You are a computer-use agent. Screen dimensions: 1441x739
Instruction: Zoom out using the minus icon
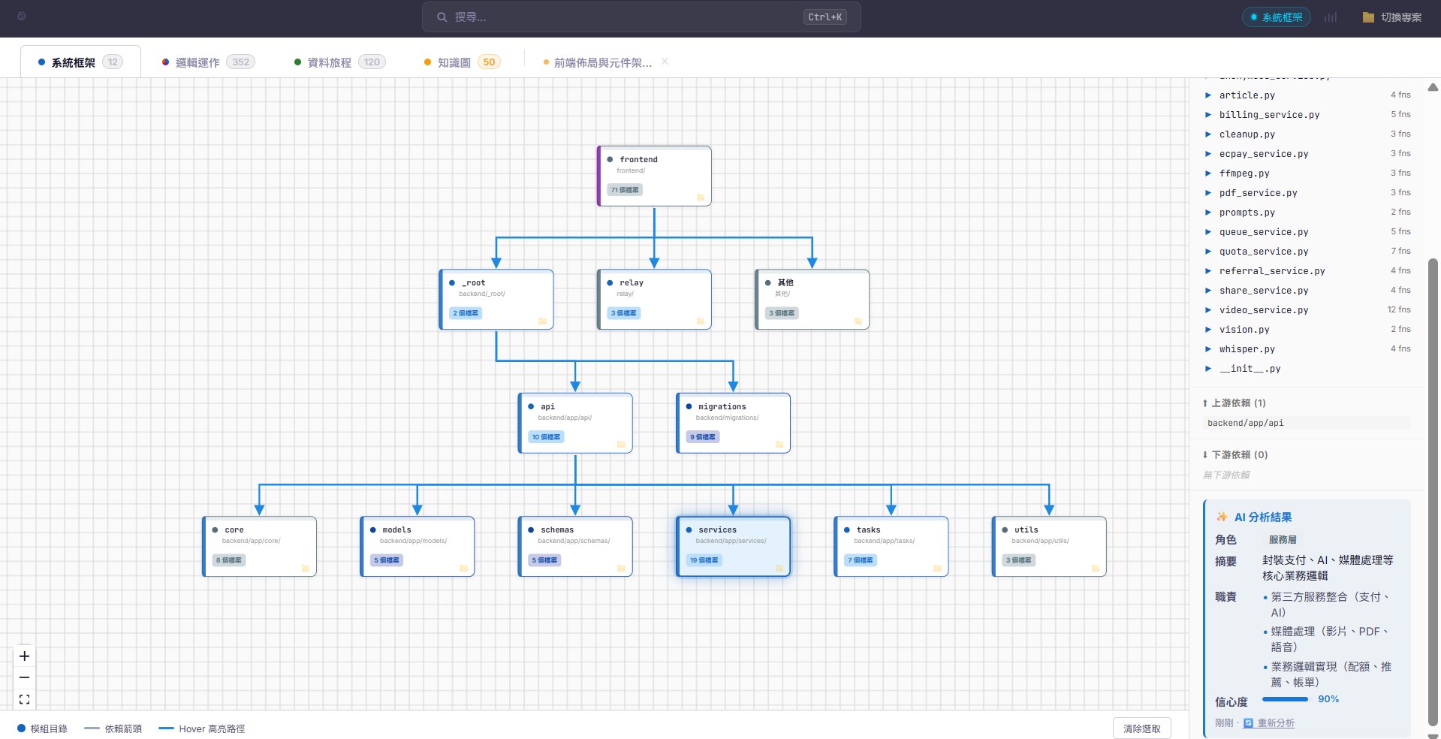pyautogui.click(x=24, y=677)
